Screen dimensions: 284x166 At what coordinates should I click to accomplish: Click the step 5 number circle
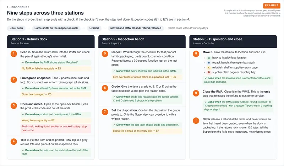tap(105, 54)
